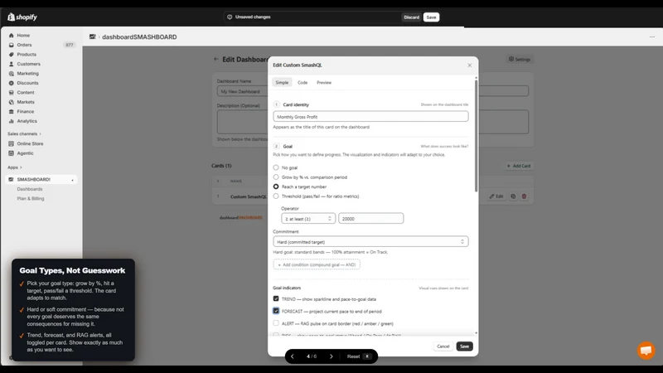Expand the Apps section
The height and width of the screenshot is (373, 663).
click(x=14, y=167)
